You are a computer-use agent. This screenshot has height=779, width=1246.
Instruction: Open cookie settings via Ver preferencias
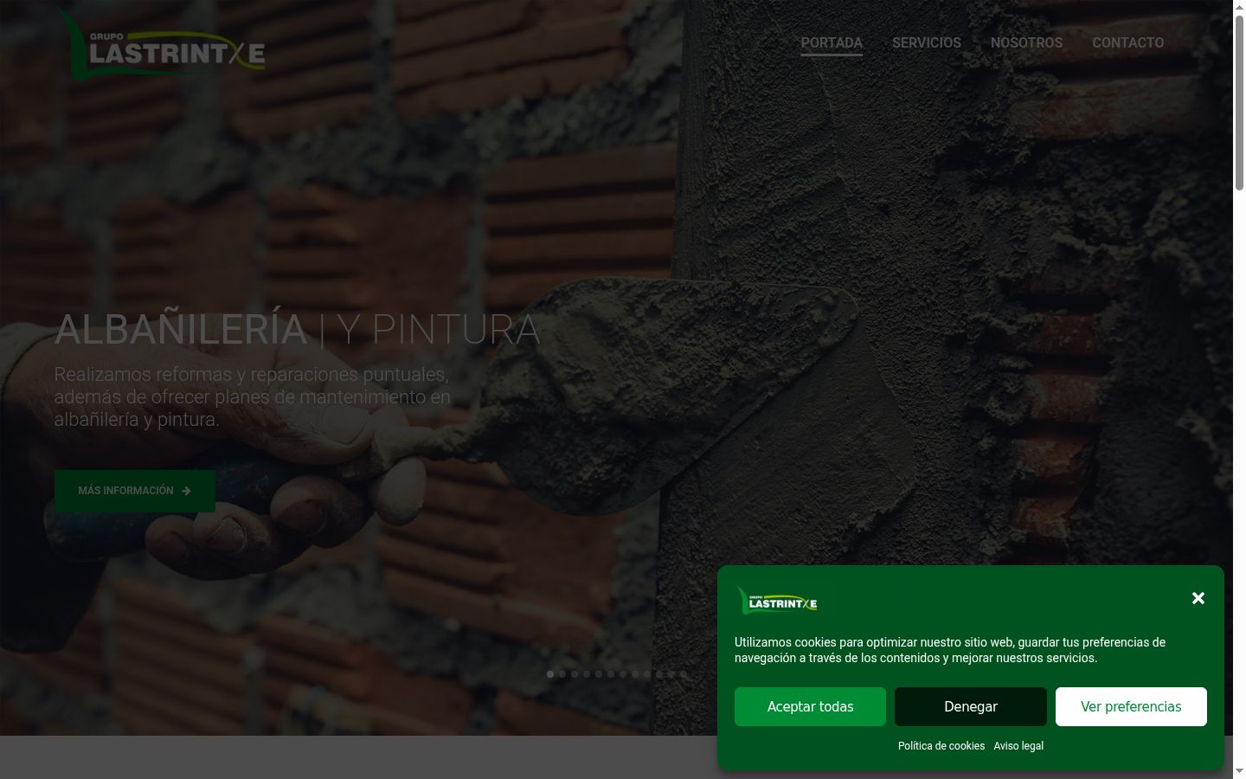point(1131,706)
